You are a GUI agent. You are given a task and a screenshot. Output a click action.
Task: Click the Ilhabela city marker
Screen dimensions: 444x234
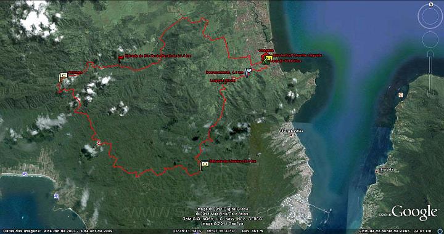pos(377,171)
